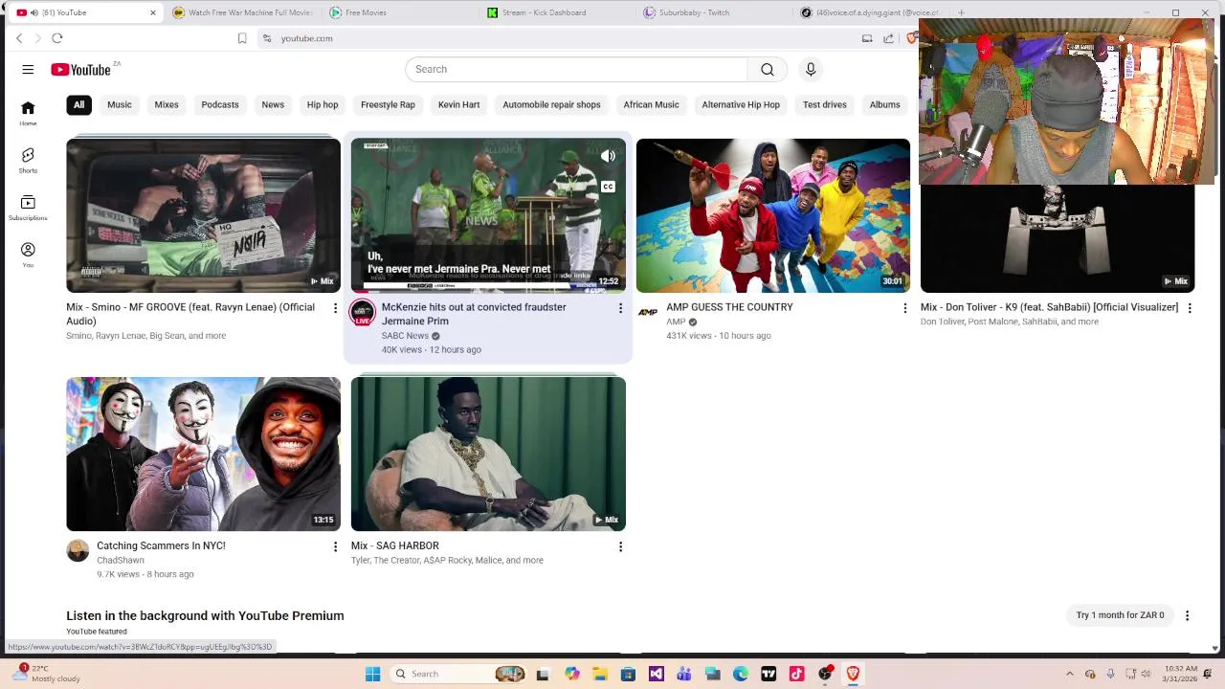Open options menu for Smino mix
The height and width of the screenshot is (689, 1225).
tap(335, 308)
